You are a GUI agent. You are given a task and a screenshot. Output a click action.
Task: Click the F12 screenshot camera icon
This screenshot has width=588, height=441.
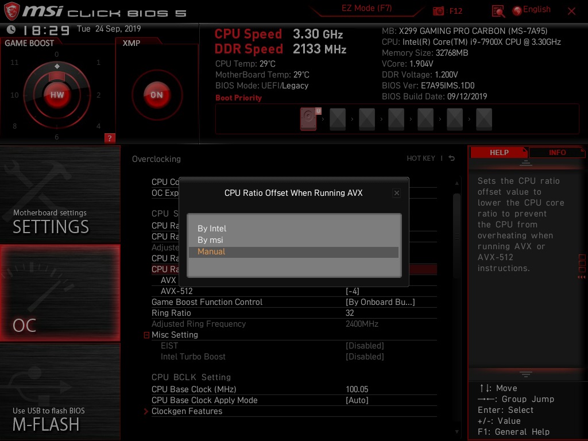point(438,11)
